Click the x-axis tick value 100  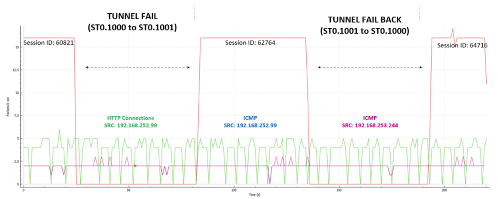coord(234,190)
